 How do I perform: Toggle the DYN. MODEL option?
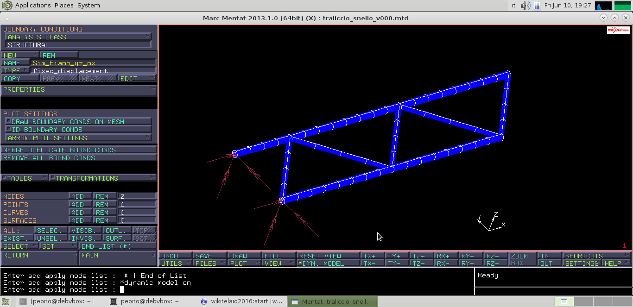coord(328,263)
